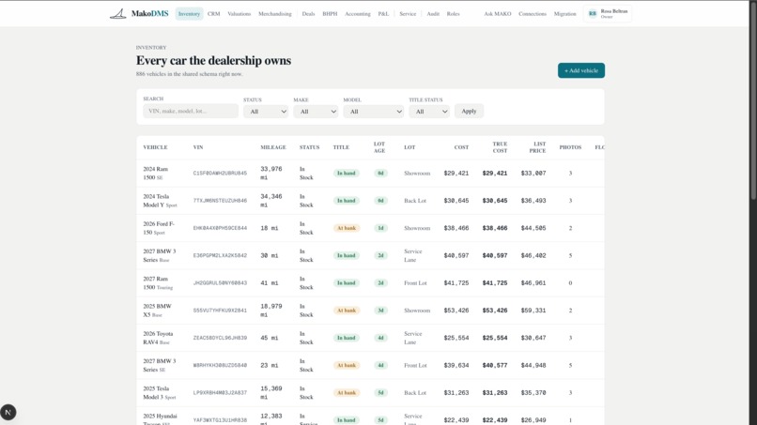This screenshot has height=425, width=757.
Task: Open Rosa Beltran user menu
Action: (608, 14)
